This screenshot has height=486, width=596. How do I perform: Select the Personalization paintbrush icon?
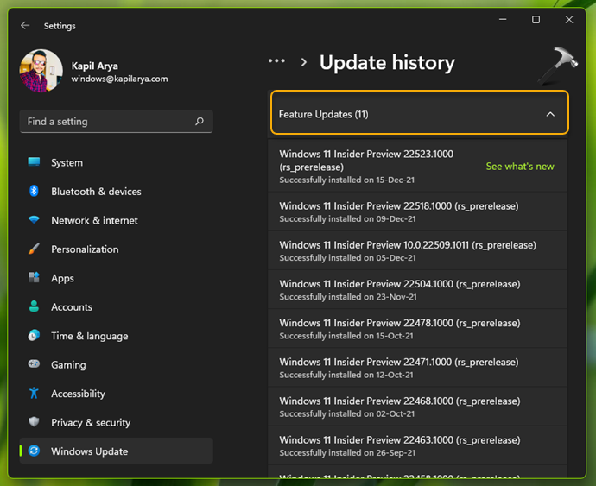[34, 249]
